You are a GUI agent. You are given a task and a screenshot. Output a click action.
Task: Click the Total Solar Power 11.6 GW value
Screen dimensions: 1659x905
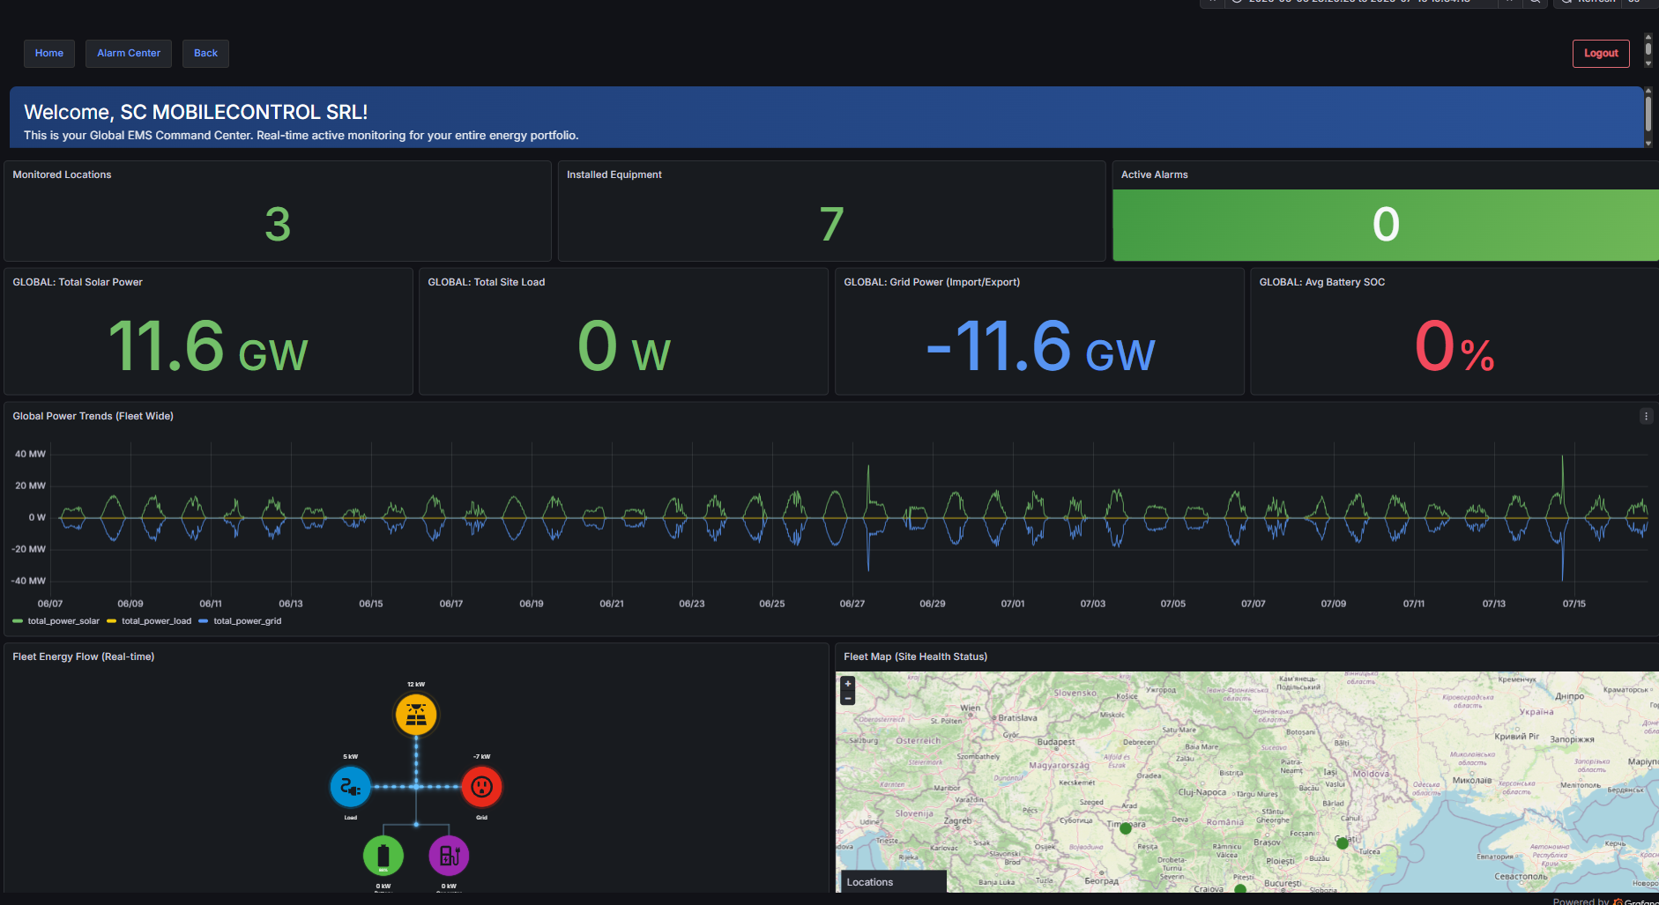208,345
